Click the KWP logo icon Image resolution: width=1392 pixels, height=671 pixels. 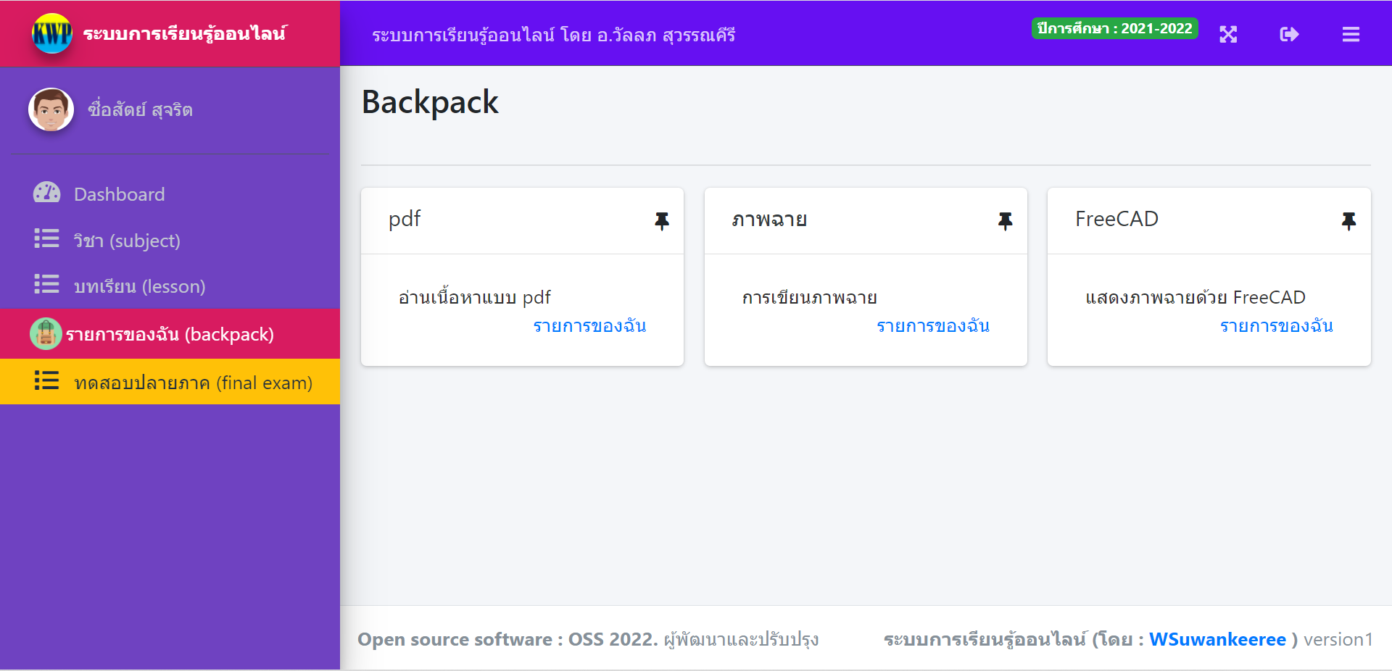pyautogui.click(x=52, y=33)
